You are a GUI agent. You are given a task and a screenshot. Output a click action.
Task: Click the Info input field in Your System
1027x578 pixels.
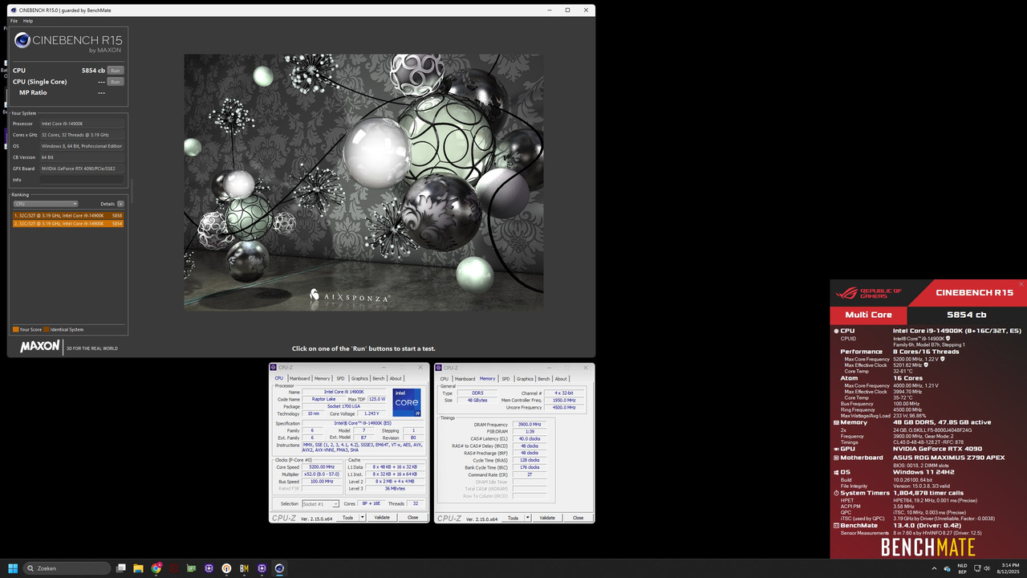pos(82,180)
